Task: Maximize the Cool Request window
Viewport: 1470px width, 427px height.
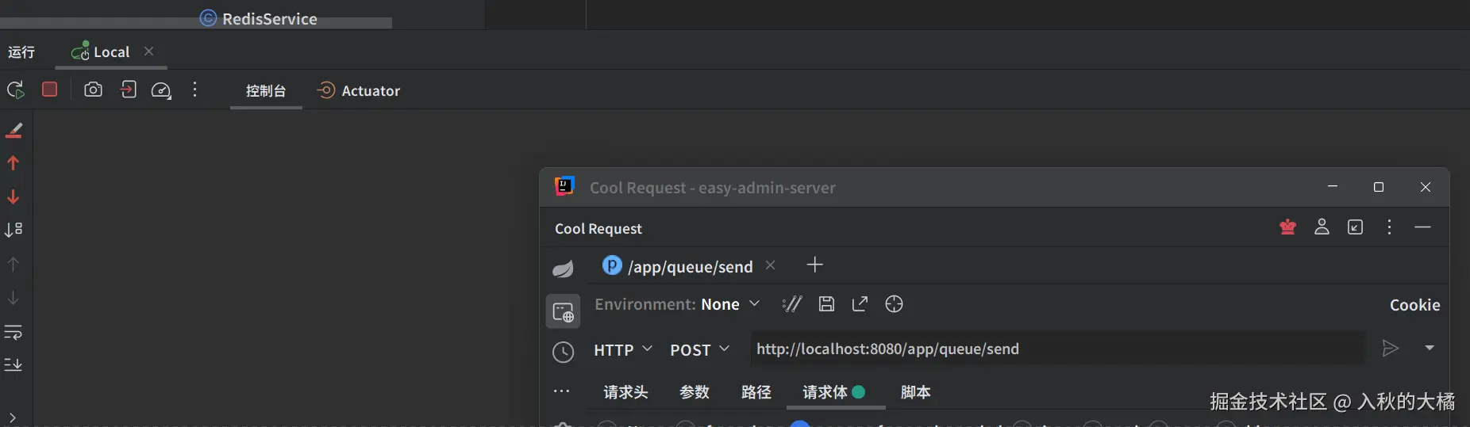Action: coord(1379,187)
